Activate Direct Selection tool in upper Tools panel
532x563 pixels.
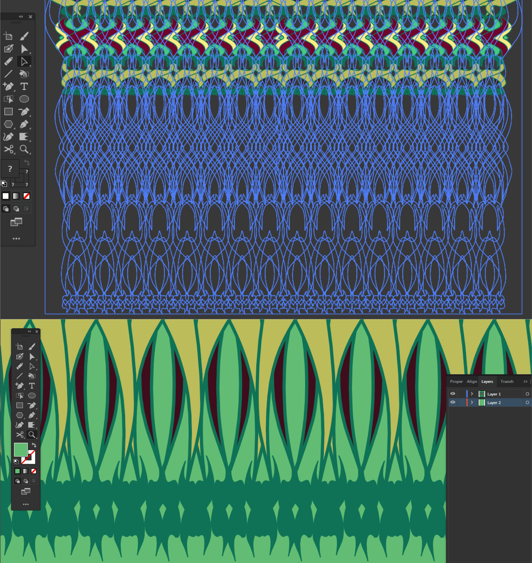click(x=24, y=61)
